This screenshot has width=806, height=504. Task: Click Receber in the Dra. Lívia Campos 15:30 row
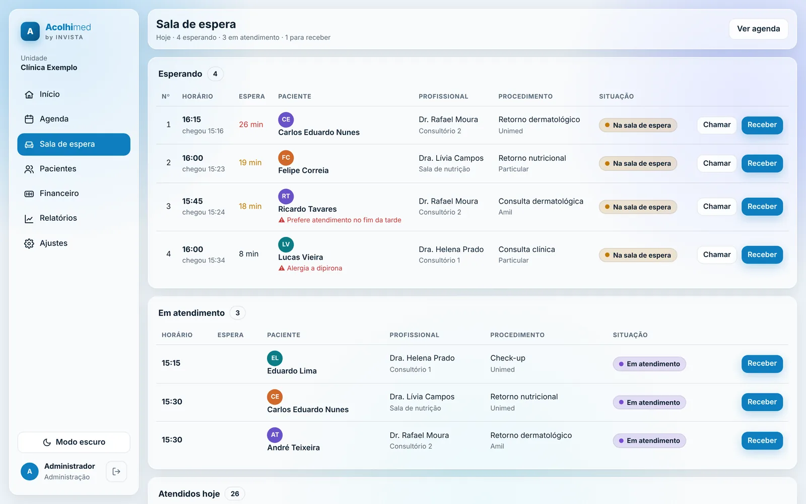click(762, 402)
